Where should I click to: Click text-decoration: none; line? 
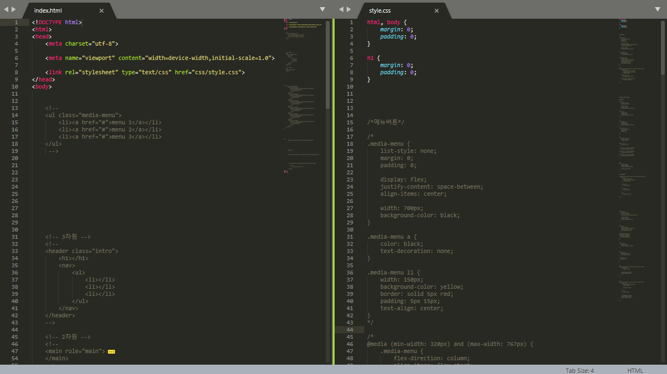tap(417, 251)
